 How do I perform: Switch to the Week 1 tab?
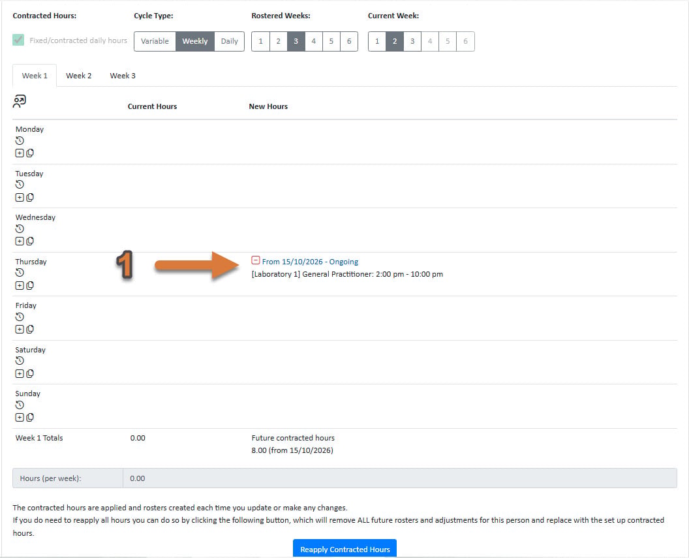point(35,76)
